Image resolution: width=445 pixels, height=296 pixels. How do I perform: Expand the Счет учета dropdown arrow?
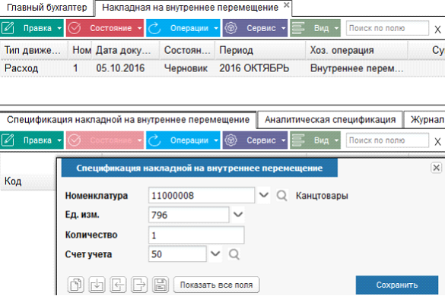[215, 253]
